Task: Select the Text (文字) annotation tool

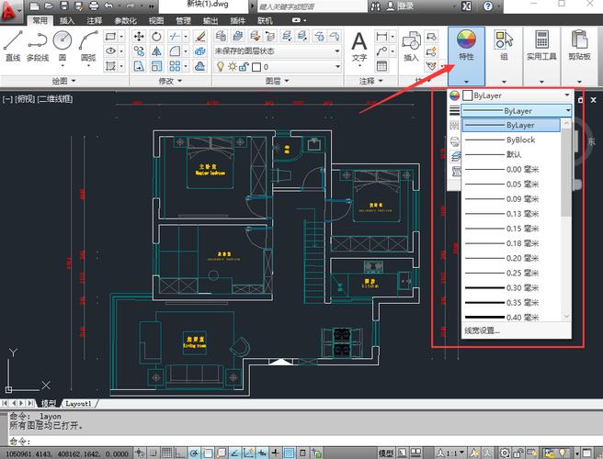Action: point(359,47)
